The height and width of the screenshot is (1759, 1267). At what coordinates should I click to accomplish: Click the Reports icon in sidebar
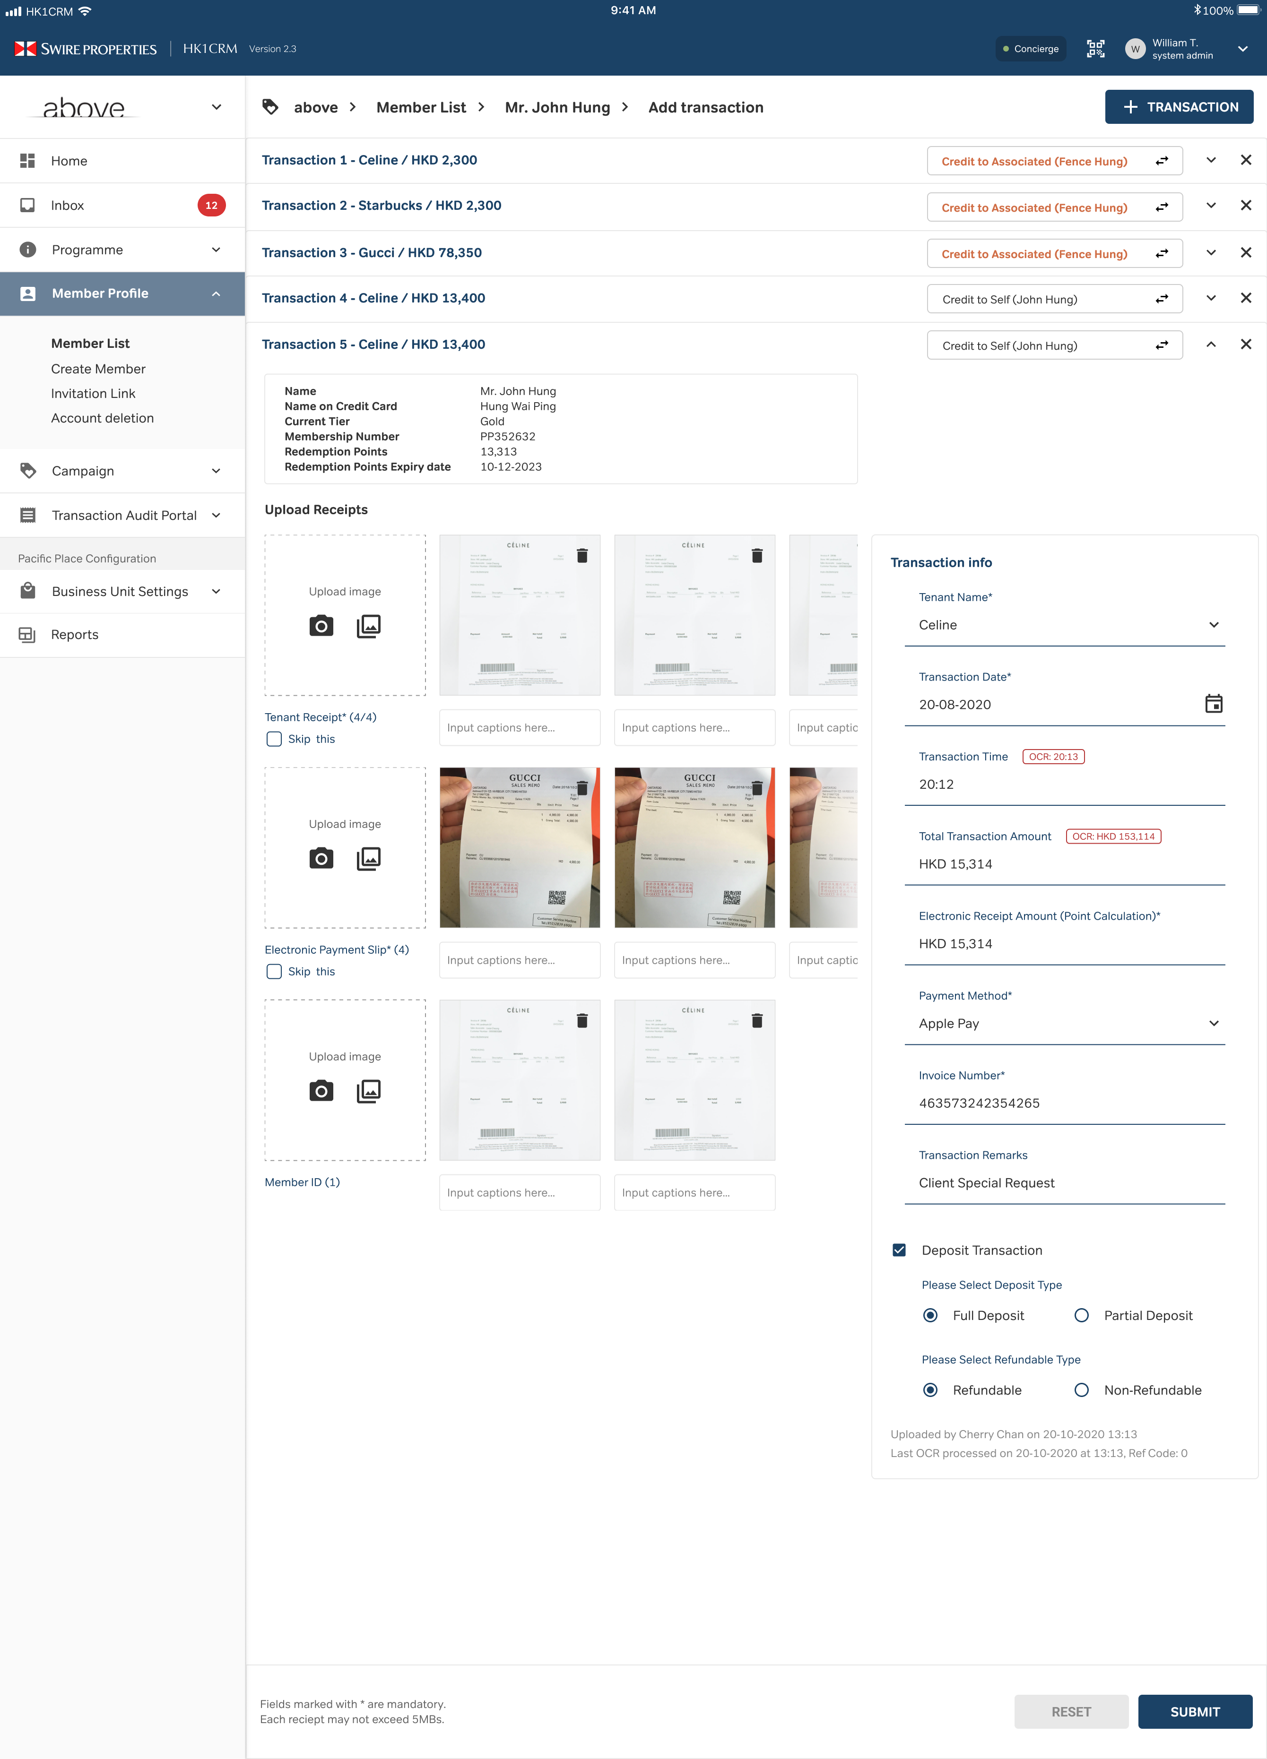[28, 634]
